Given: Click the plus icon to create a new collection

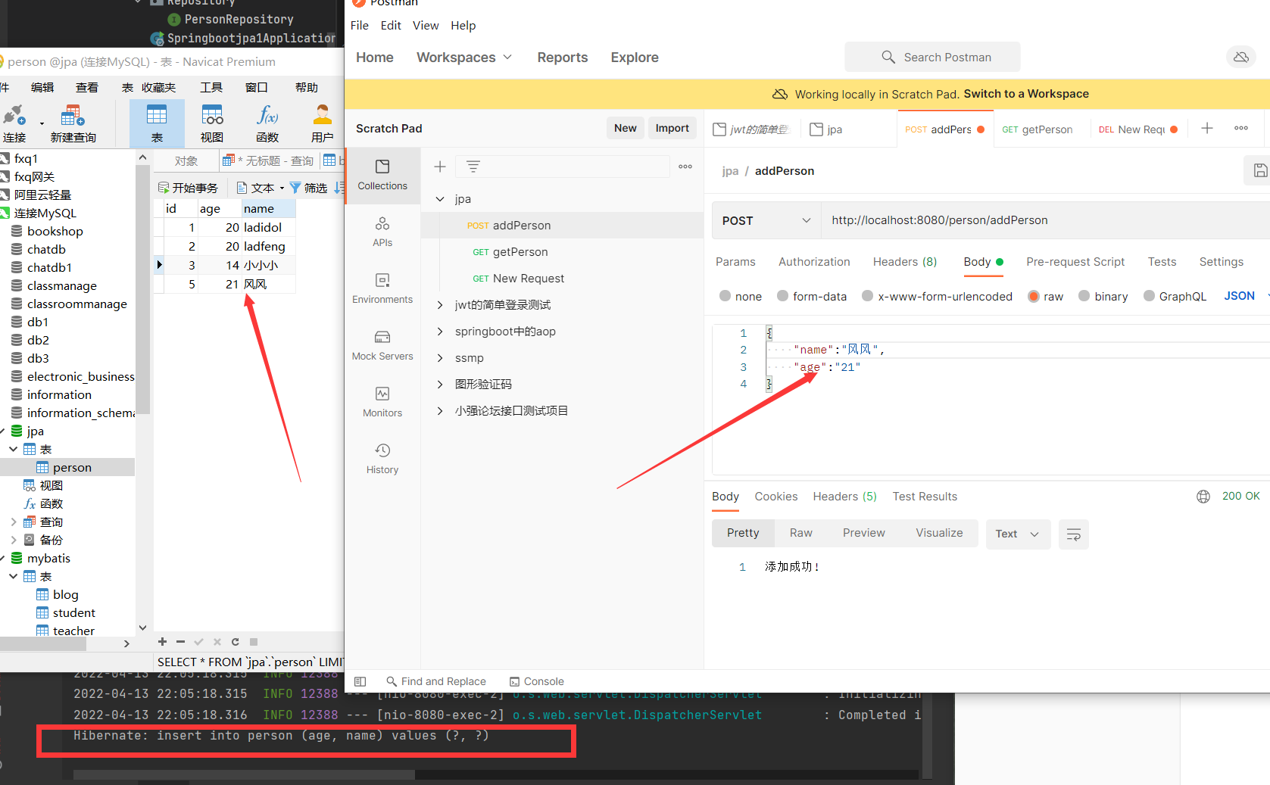Looking at the screenshot, I should point(440,167).
